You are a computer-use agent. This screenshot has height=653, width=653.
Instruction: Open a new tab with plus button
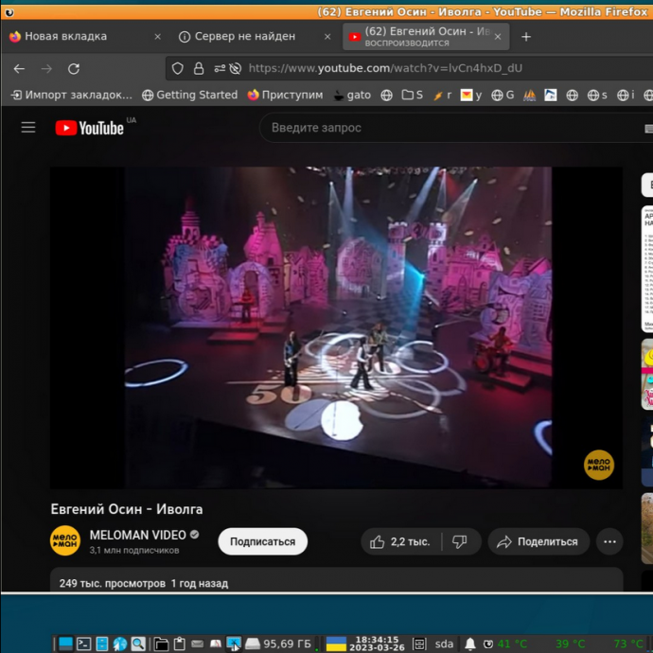click(x=526, y=37)
